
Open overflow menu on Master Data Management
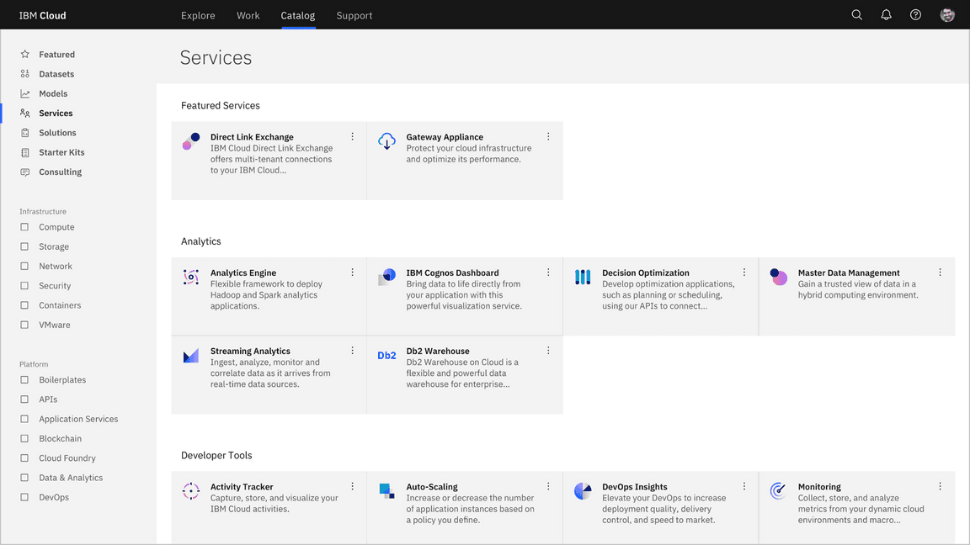(940, 272)
